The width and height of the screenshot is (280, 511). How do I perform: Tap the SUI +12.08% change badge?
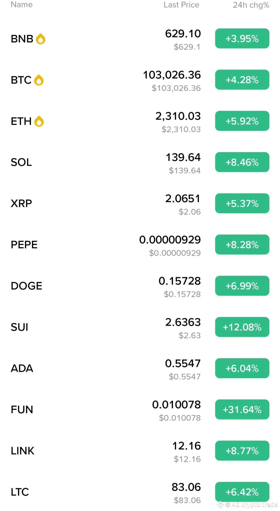(x=242, y=327)
